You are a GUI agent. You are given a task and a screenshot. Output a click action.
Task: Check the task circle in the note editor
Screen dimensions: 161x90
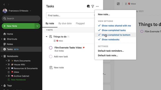(x=142, y=31)
